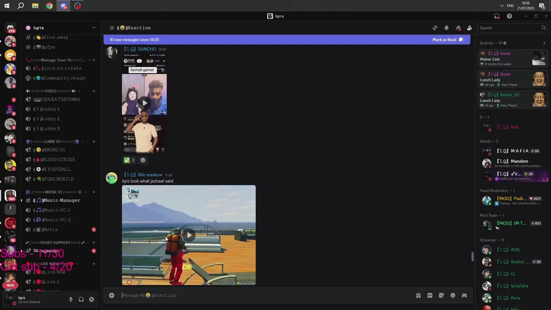The height and width of the screenshot is (310, 551).
Task: Open the Threads icon in channel header
Action: click(x=435, y=28)
